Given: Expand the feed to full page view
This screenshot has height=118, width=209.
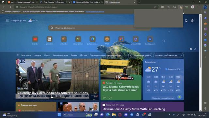Looking at the screenshot, I should pyautogui.click(x=195, y=49).
